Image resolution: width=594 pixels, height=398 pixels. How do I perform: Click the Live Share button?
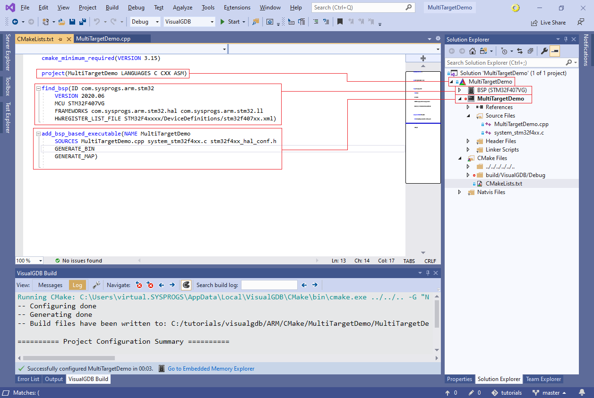click(548, 22)
